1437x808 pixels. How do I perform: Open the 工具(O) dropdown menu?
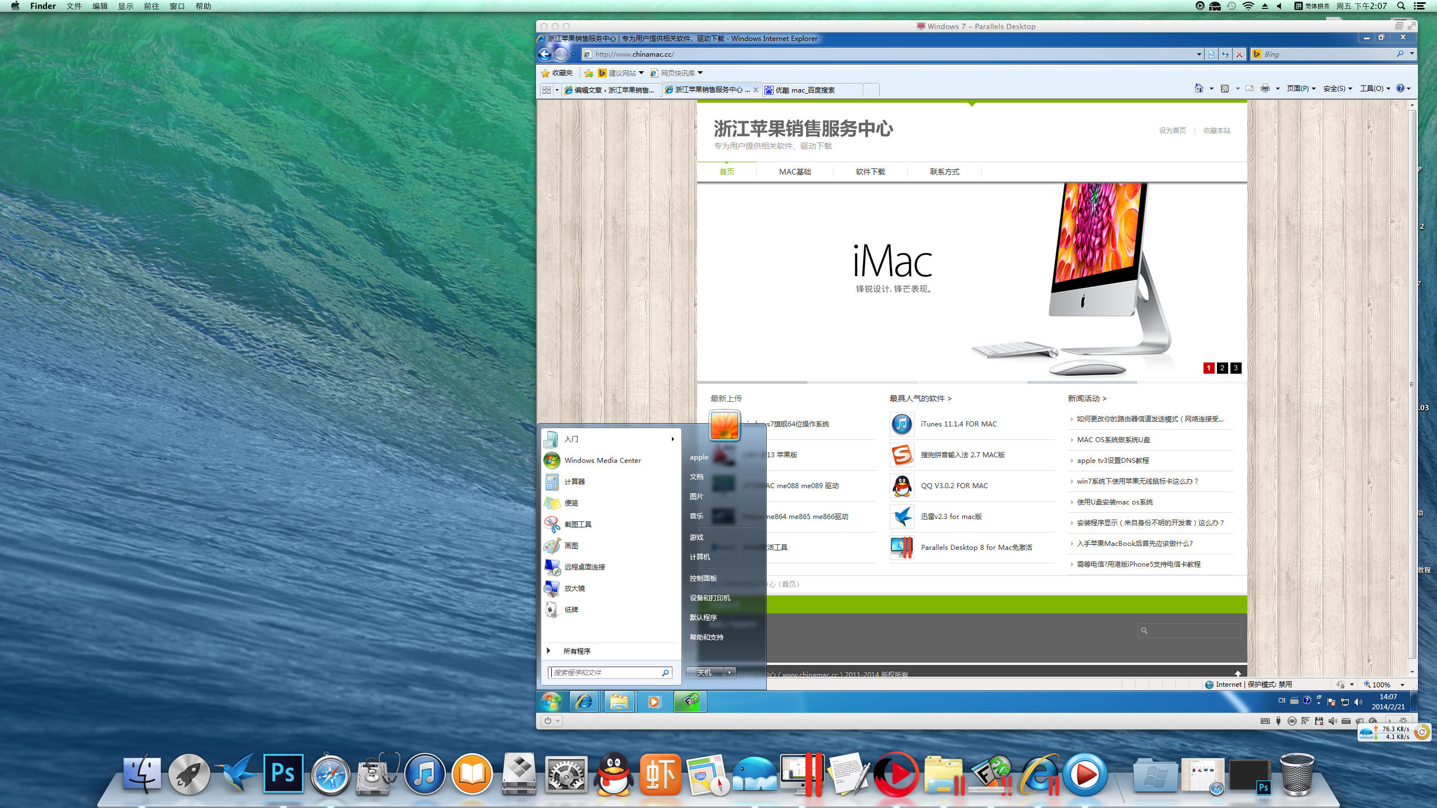coord(1375,88)
